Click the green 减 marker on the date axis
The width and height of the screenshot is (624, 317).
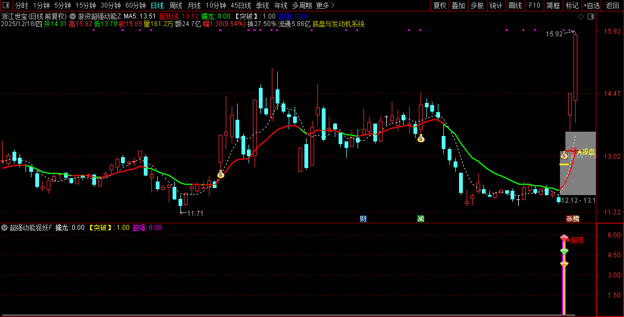[x=421, y=218]
